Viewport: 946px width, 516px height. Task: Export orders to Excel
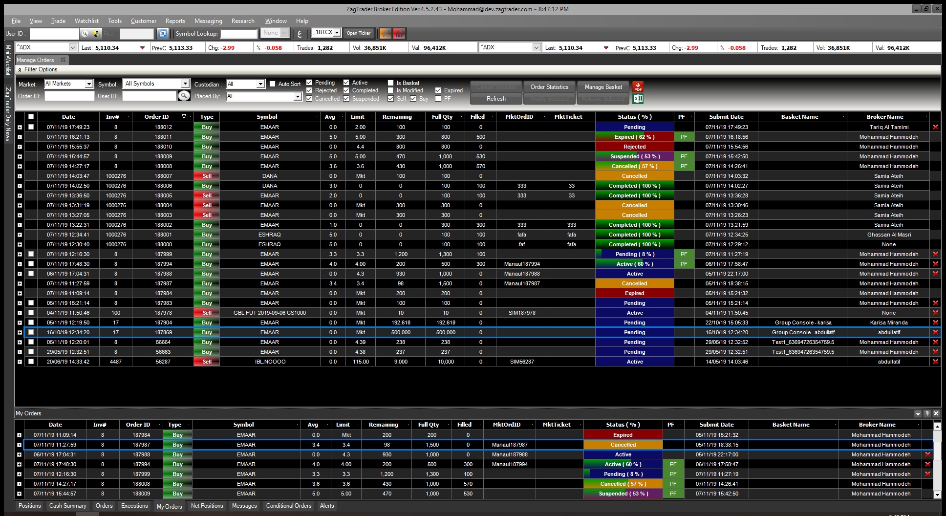(x=638, y=99)
